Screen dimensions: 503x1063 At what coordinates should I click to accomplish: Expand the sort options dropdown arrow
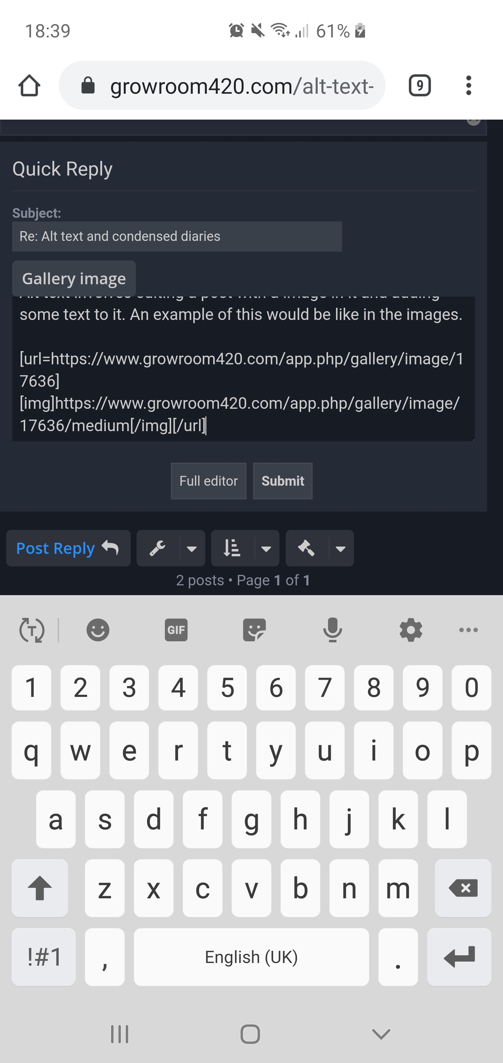pos(266,548)
